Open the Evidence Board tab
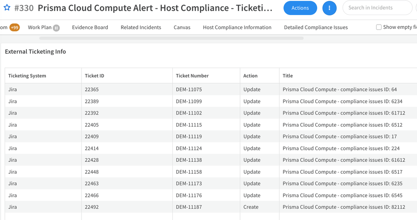Image resolution: width=417 pixels, height=220 pixels. [x=90, y=27]
